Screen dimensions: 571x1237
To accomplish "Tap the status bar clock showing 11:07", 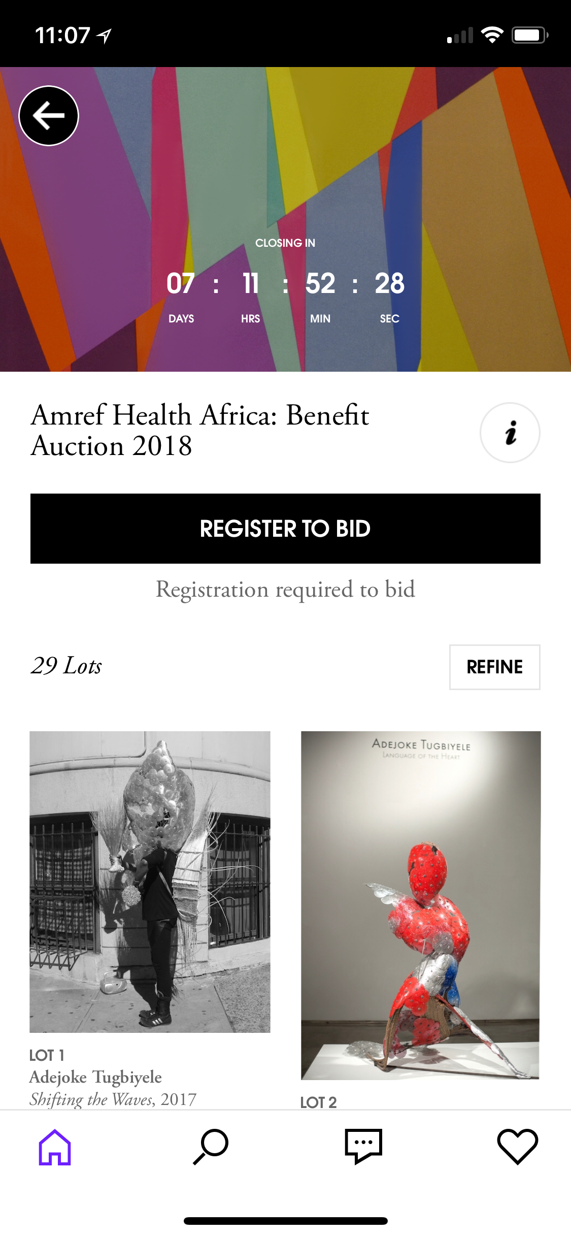I will pos(62,36).
